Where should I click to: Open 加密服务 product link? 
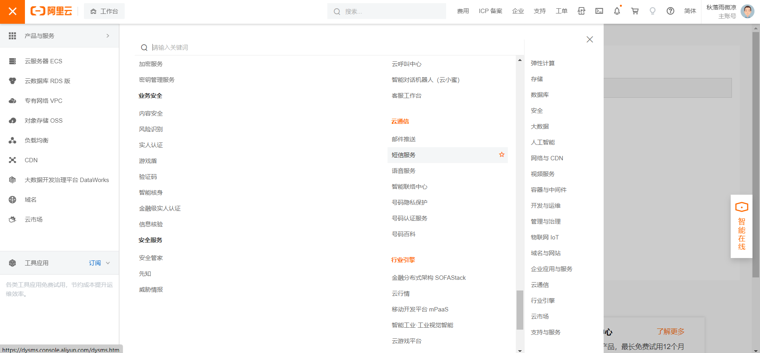[x=151, y=64]
